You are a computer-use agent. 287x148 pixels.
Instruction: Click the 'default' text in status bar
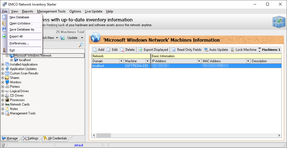pyautogui.click(x=79, y=145)
